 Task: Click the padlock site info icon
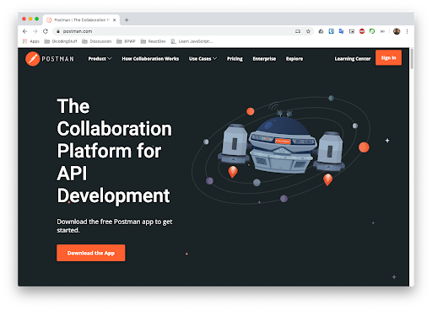pyautogui.click(x=58, y=31)
